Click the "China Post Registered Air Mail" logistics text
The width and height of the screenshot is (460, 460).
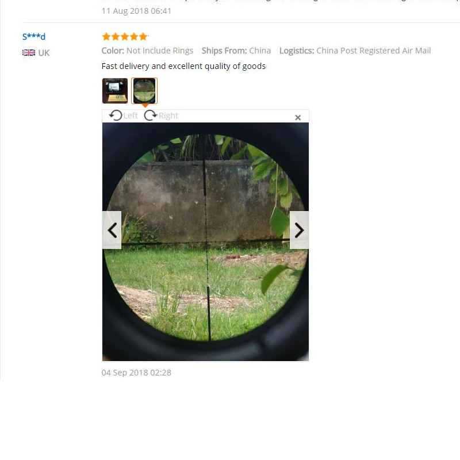pos(373,51)
